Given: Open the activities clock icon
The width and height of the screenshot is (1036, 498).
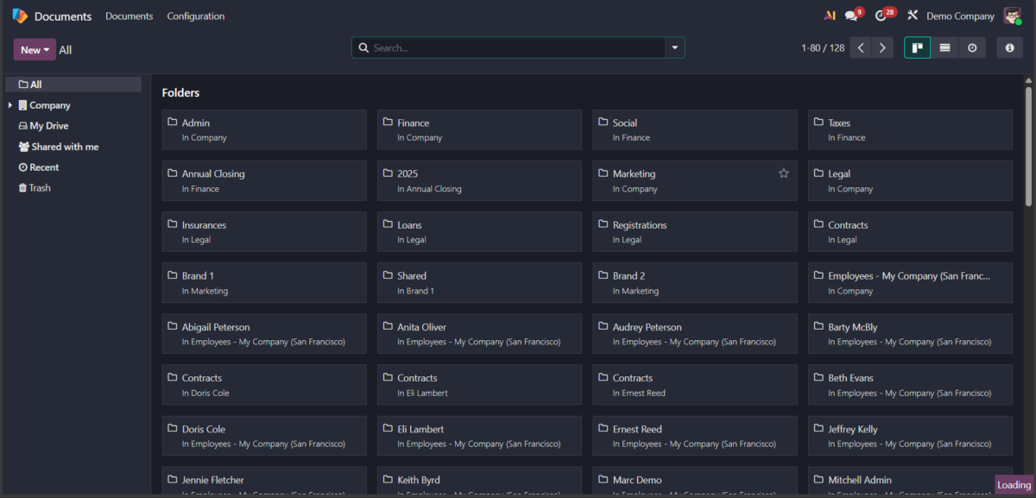Looking at the screenshot, I should coord(881,16).
